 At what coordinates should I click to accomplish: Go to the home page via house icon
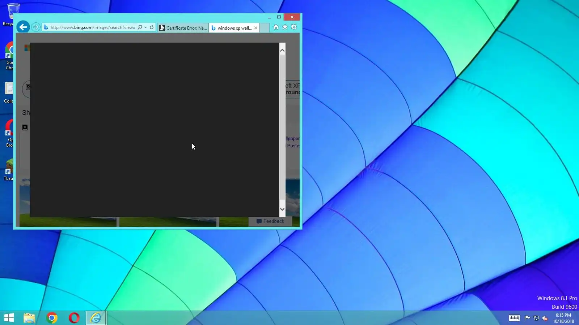tap(276, 27)
